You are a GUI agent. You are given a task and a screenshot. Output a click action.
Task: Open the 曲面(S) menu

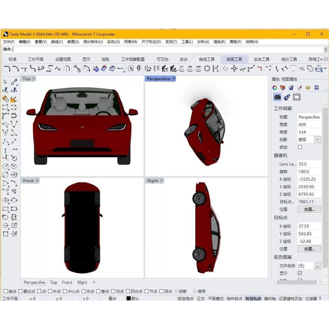(73, 42)
